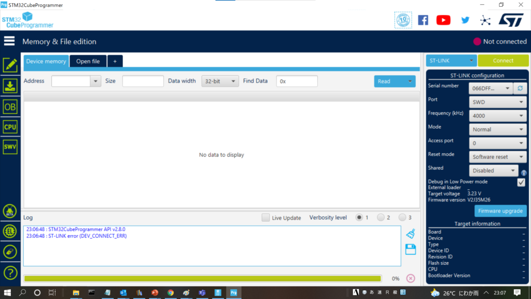Expand the Data width 32-bit dropdown
The height and width of the screenshot is (299, 531).
coord(220,81)
